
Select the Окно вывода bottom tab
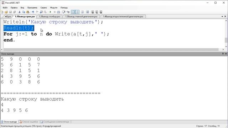[x=9, y=122]
